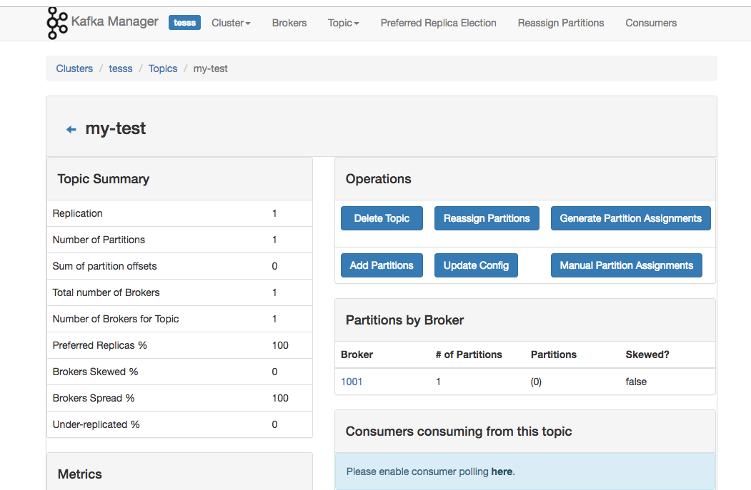Viewport: 751px width, 490px height.
Task: Select the Brokers Spread value 100
Action: click(x=280, y=398)
